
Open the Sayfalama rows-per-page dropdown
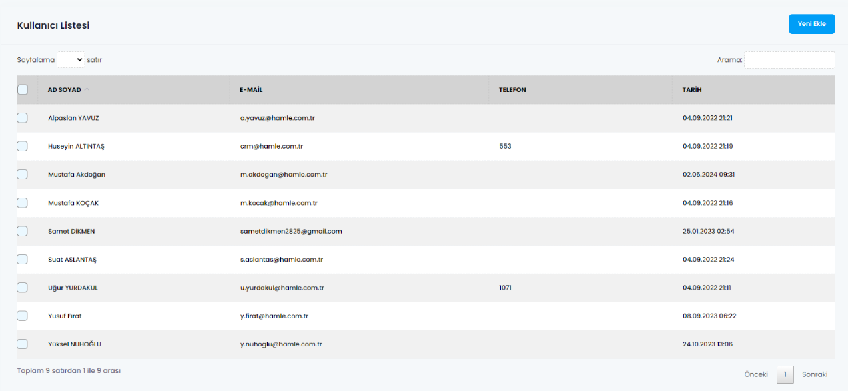point(71,60)
